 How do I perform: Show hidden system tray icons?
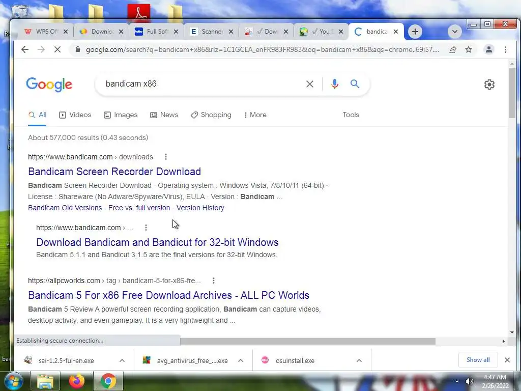click(457, 381)
